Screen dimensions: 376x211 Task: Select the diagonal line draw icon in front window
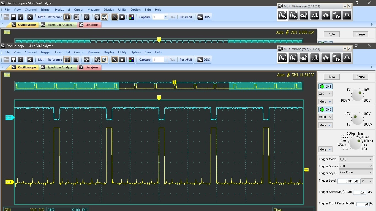115,60
